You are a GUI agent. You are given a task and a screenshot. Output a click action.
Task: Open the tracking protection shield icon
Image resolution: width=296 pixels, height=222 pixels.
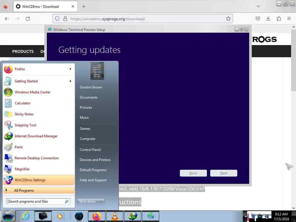[57, 19]
